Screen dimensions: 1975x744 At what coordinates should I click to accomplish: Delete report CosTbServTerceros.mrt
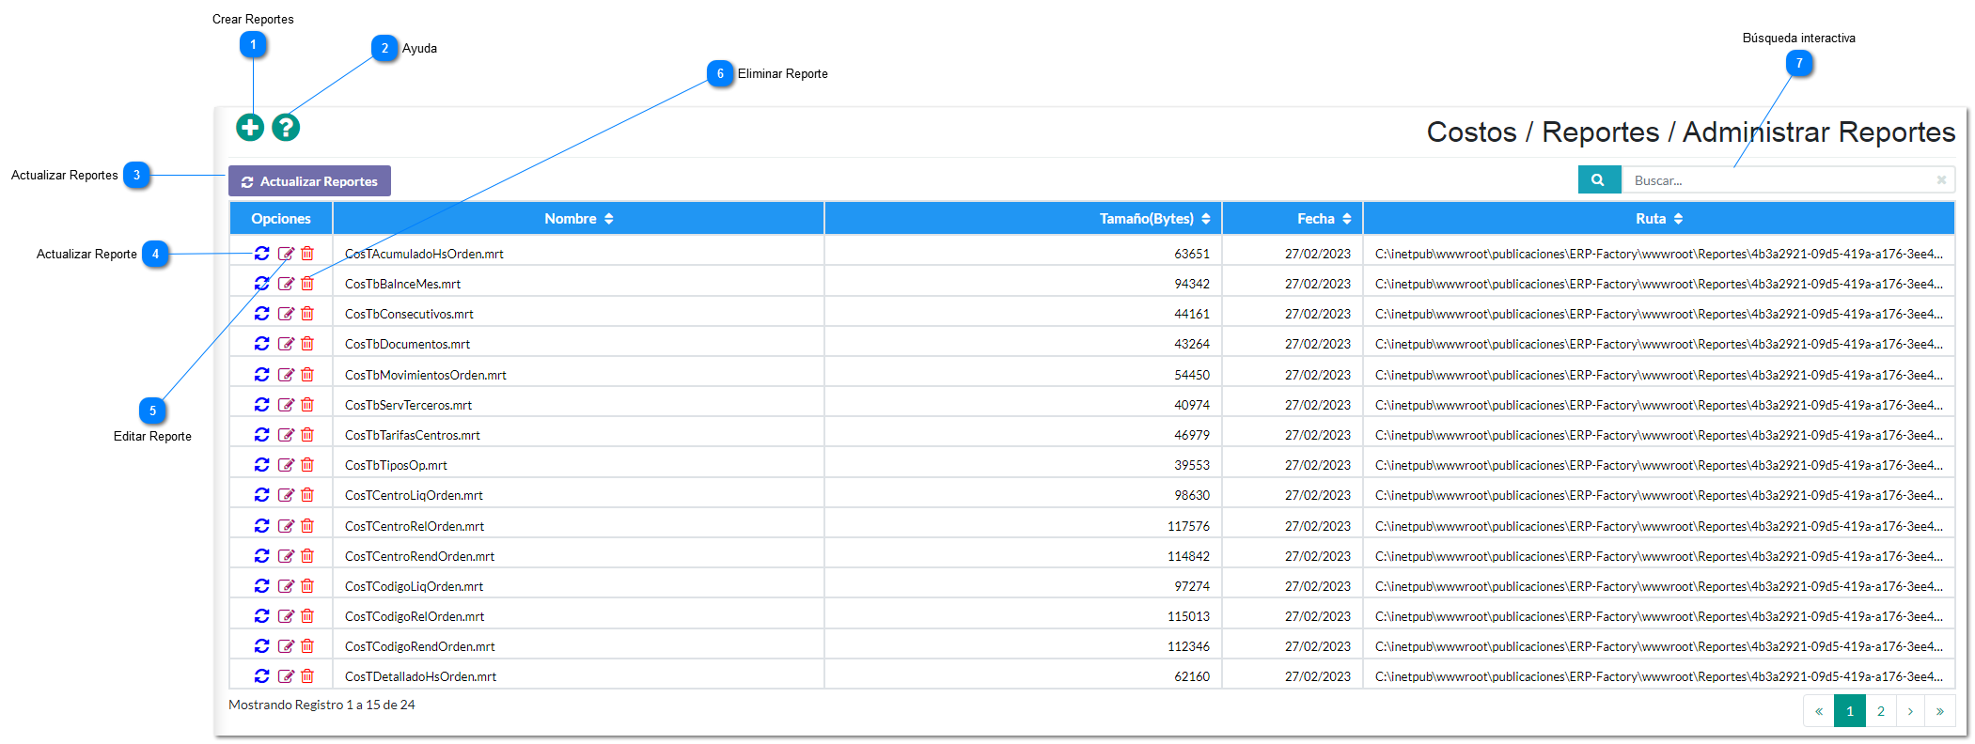[307, 405]
